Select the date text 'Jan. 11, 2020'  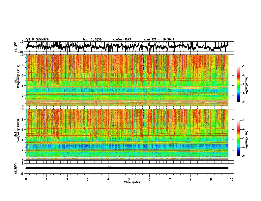[92, 39]
